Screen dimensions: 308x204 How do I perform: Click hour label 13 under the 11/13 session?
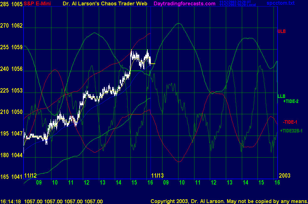(x=230, y=183)
